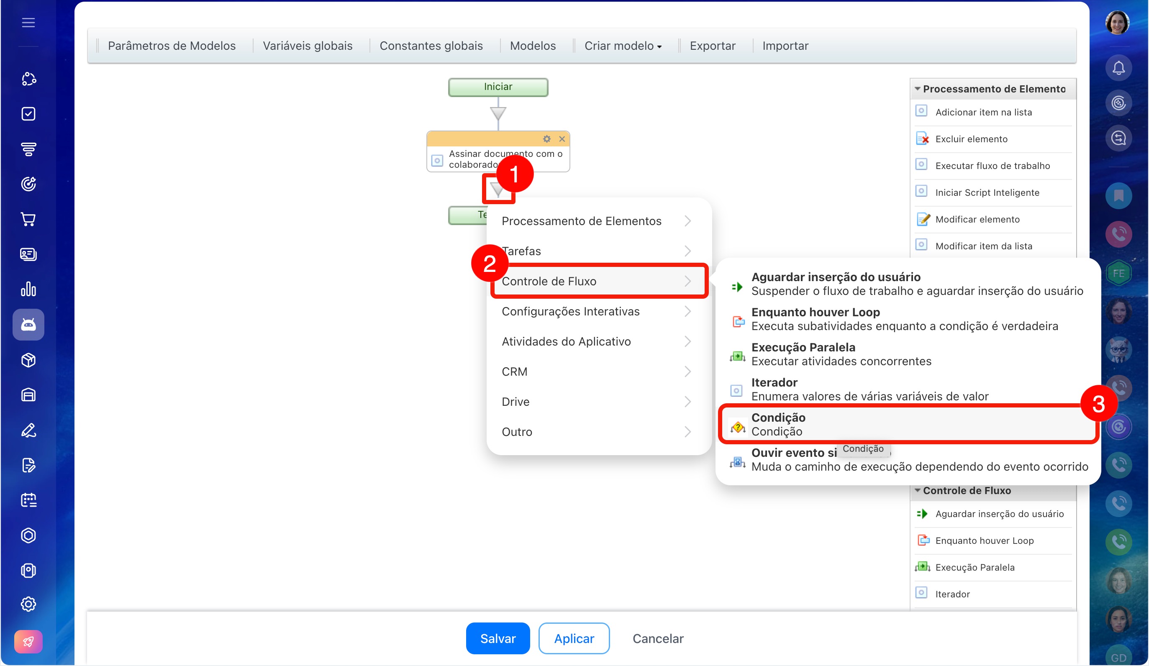Screen dimensions: 1149x666
Task: Collapse the Controle de Fluxo panel section
Action: tap(917, 490)
